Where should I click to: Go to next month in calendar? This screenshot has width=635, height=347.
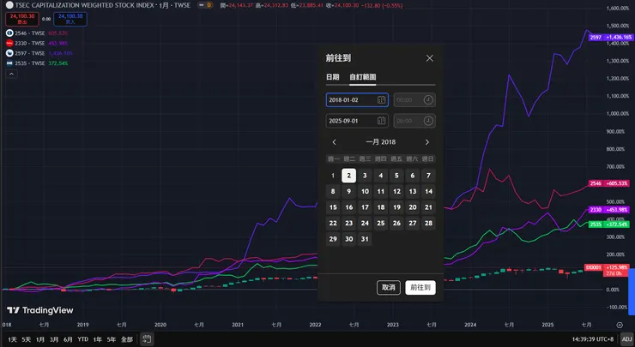pyautogui.click(x=426, y=142)
